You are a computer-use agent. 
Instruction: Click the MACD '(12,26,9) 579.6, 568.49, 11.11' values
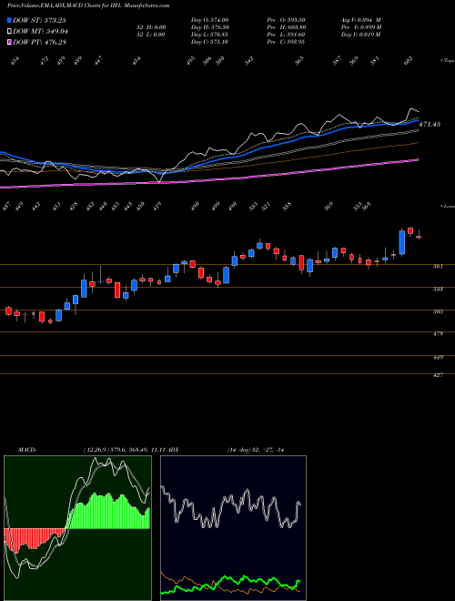[124, 450]
